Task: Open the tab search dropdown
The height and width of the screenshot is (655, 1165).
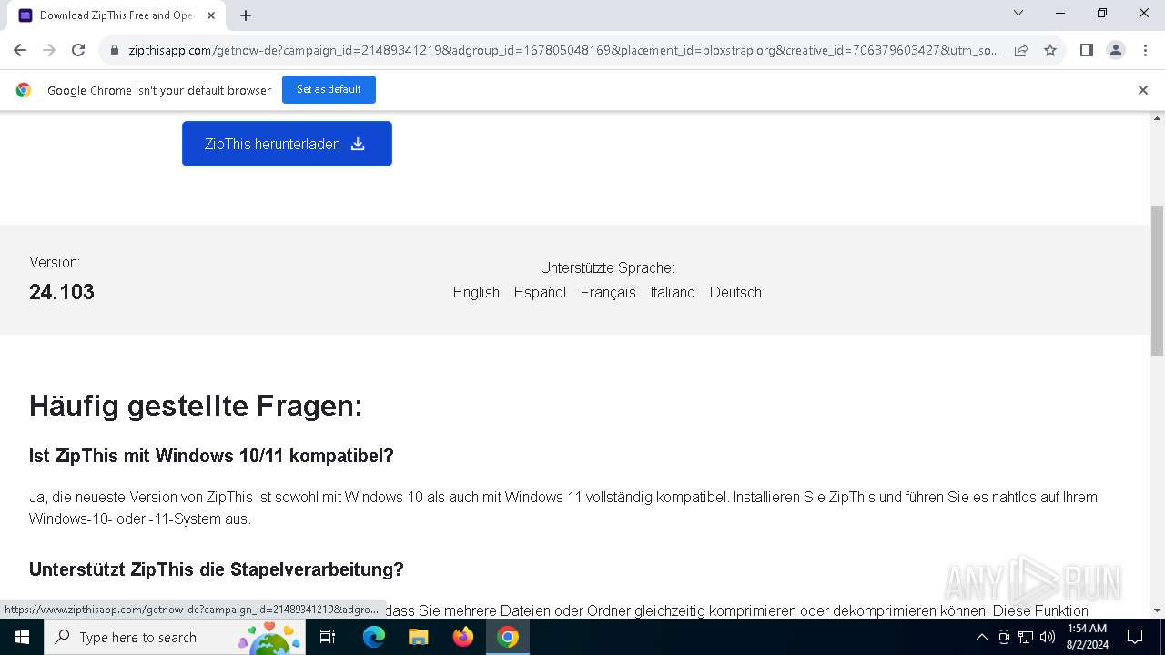Action: point(1018,13)
